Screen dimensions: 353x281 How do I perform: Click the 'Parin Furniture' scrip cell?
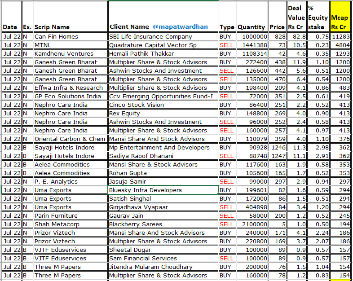pyautogui.click(x=71, y=216)
